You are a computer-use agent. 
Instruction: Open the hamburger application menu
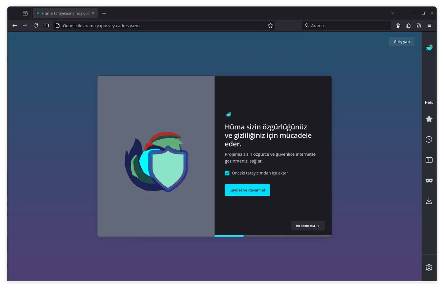click(x=429, y=26)
